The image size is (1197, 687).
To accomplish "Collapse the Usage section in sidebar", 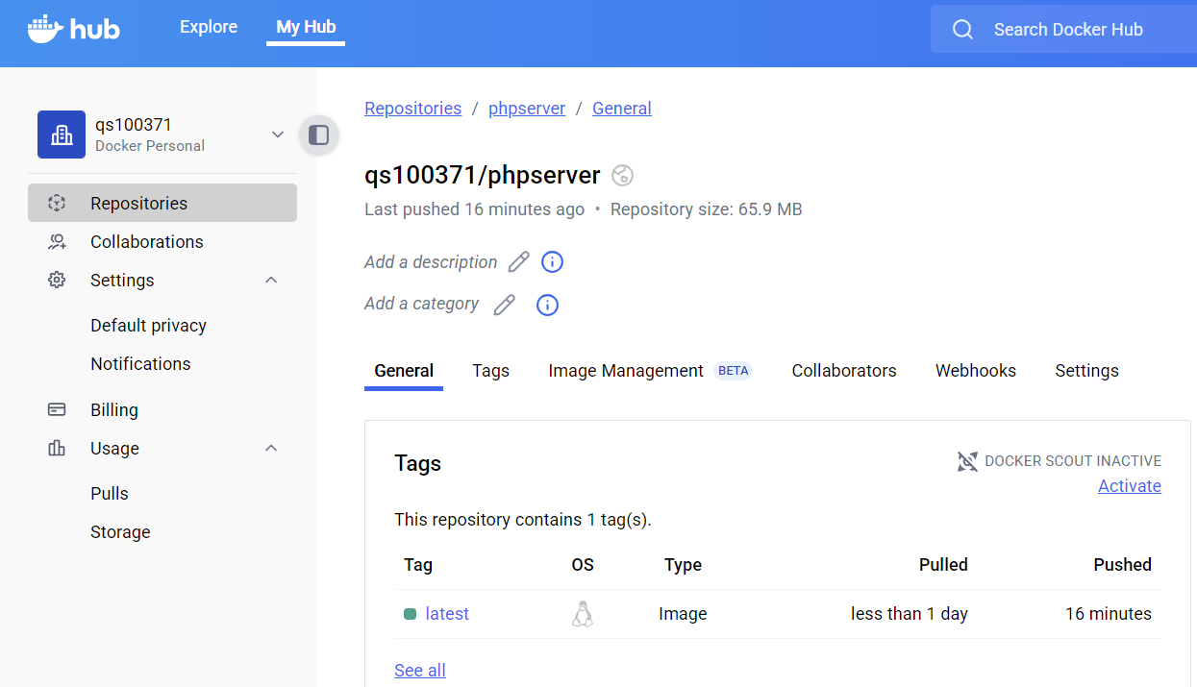I will tap(271, 449).
